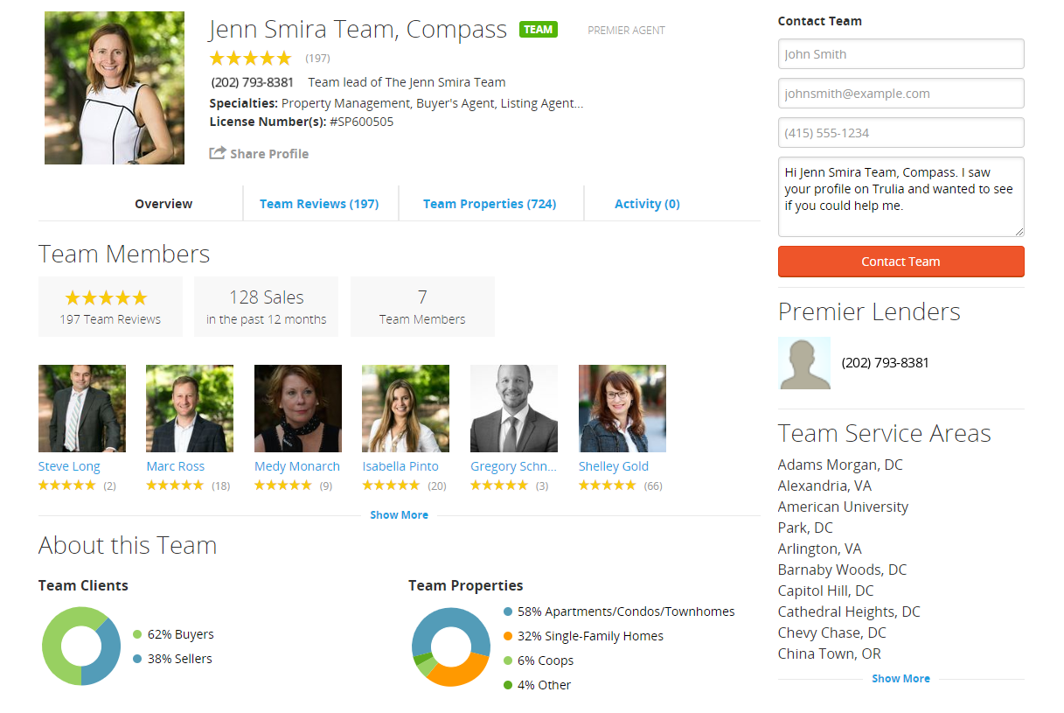Click the email field placeholder johnsmith@example.com
1064x713 pixels.
point(901,94)
